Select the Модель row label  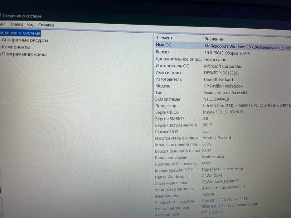(163, 86)
